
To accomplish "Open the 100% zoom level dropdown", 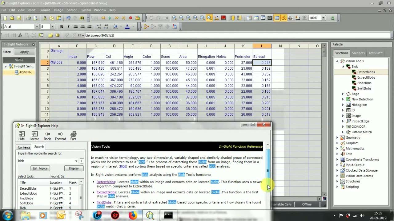I will tap(324, 18).
